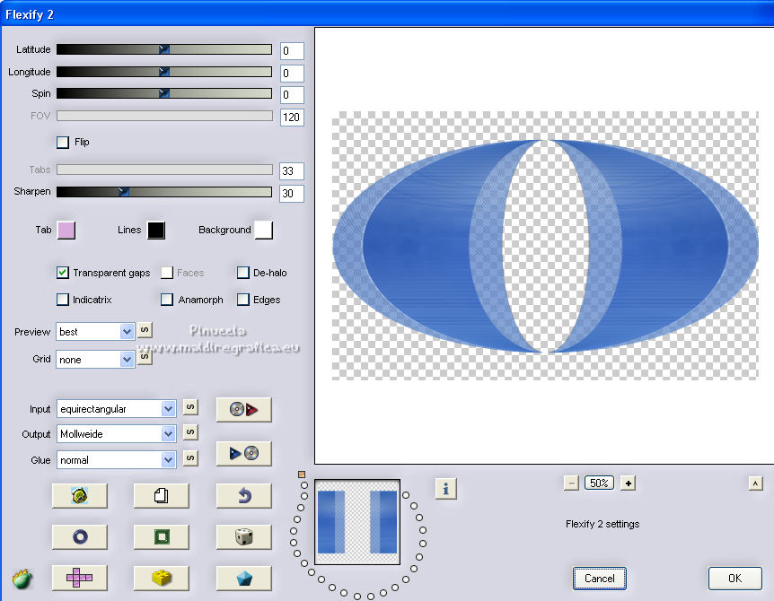This screenshot has width=774, height=601.
Task: Click the Longitude value field
Action: [292, 73]
